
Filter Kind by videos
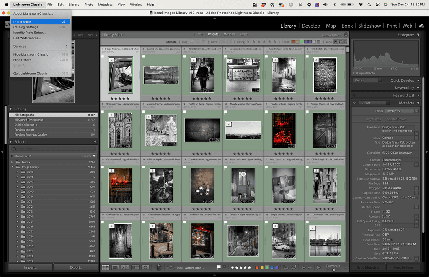(345, 42)
